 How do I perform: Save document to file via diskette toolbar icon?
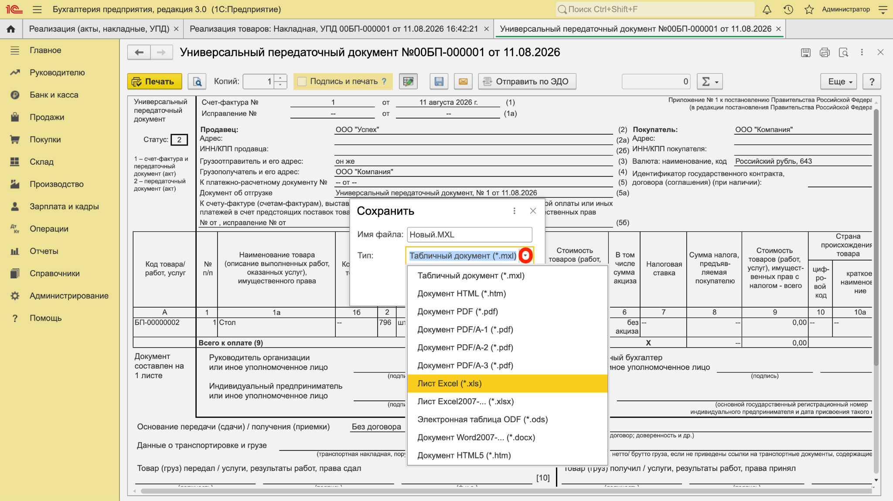click(439, 81)
